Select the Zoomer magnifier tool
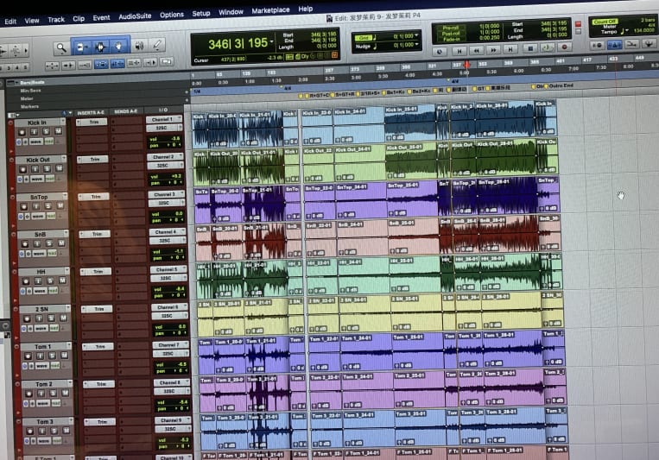The width and height of the screenshot is (659, 460). coord(62,48)
